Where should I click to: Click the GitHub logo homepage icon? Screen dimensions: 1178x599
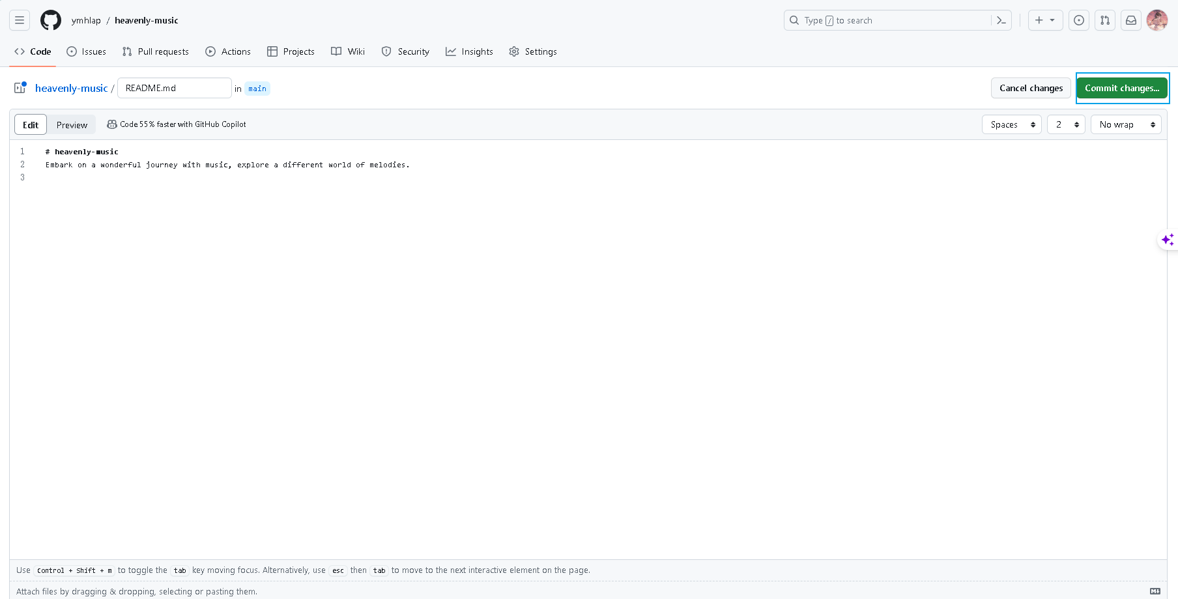pyautogui.click(x=51, y=20)
